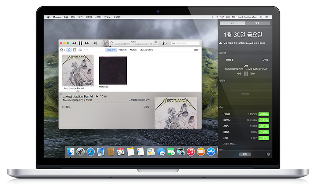This screenshot has height=185, width=316.
Task: Open iBooks from the Dock
Action: click(x=201, y=152)
